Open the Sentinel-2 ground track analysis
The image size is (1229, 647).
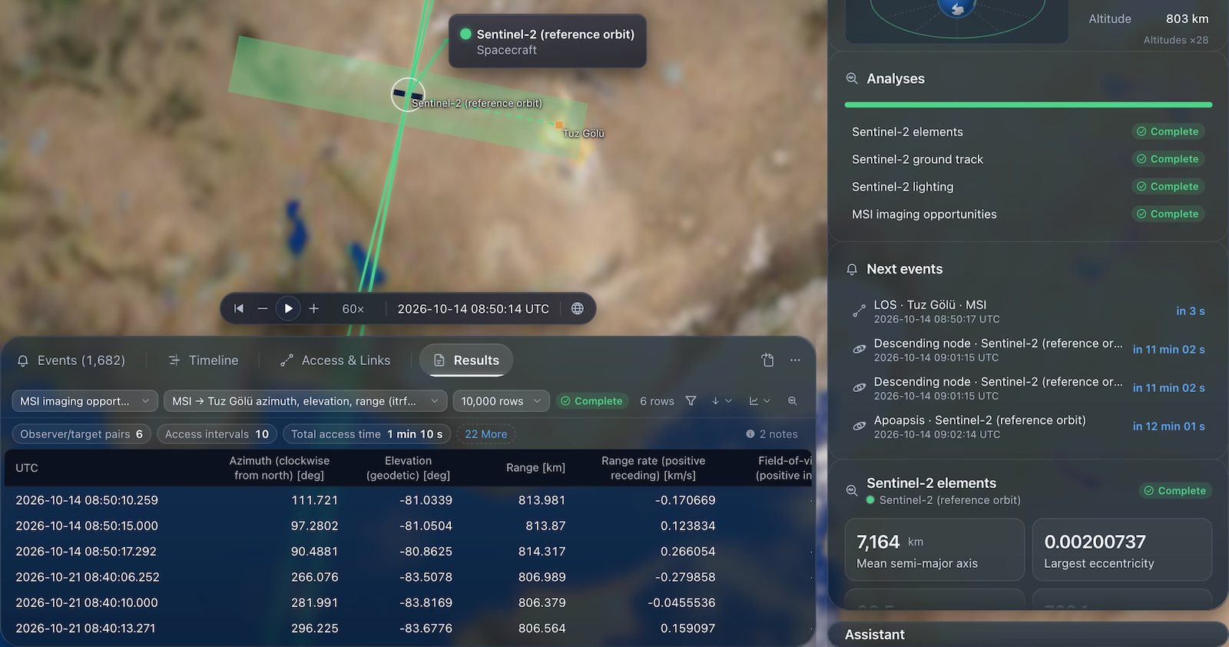1028,159
